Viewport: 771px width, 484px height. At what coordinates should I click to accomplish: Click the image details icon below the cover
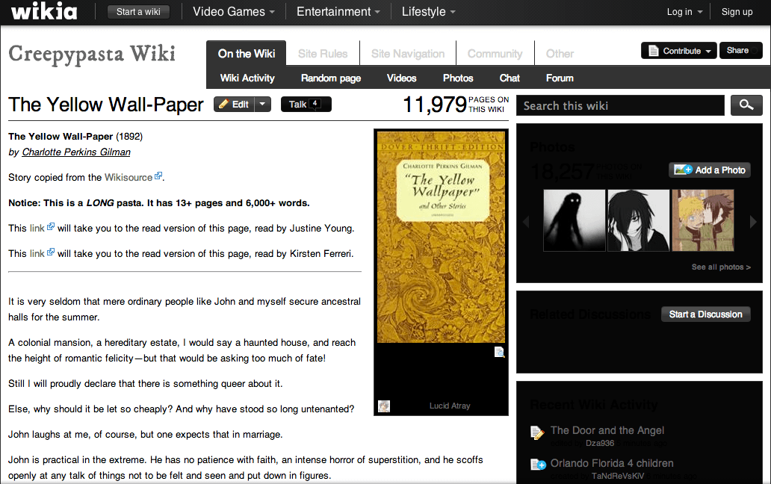[x=499, y=352]
